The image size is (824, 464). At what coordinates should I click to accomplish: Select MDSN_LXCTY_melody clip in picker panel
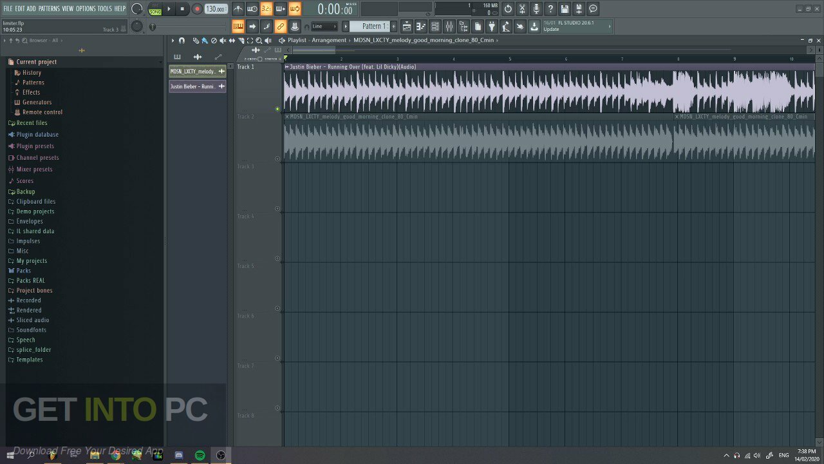pos(198,72)
